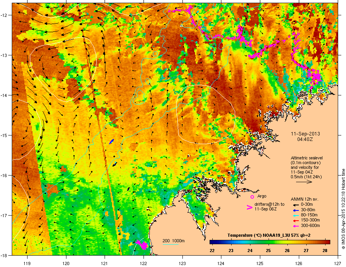Click the 0-30m depth label

307,205
